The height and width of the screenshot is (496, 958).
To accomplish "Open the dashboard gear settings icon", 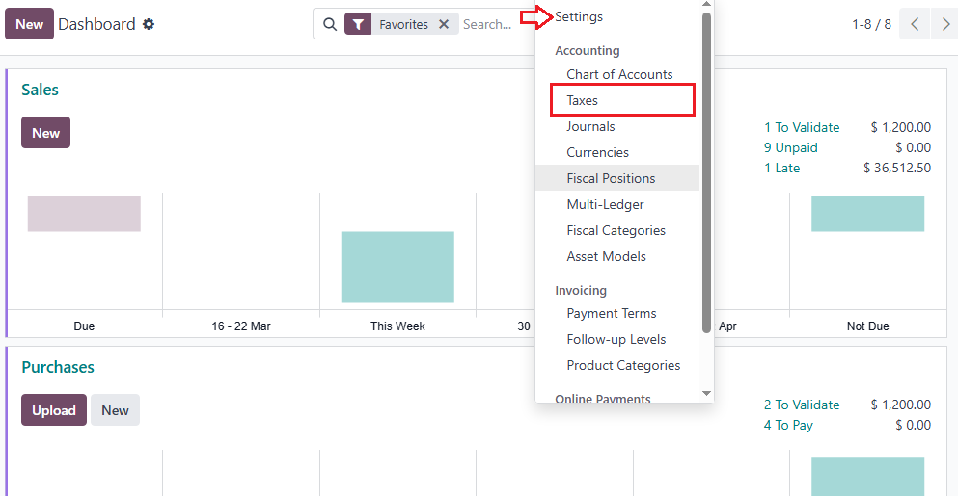I will [x=149, y=24].
